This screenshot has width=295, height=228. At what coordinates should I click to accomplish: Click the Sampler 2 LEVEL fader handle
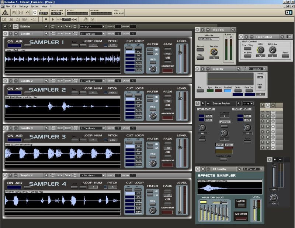(180, 98)
